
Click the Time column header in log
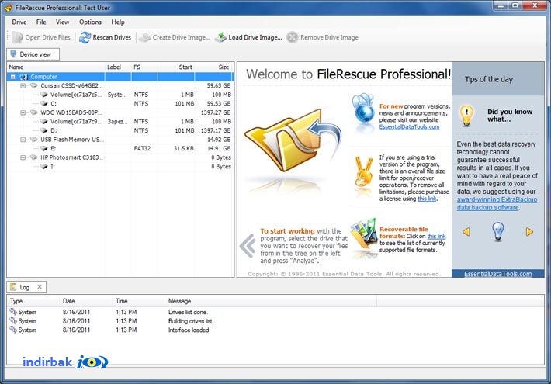[x=139, y=301]
